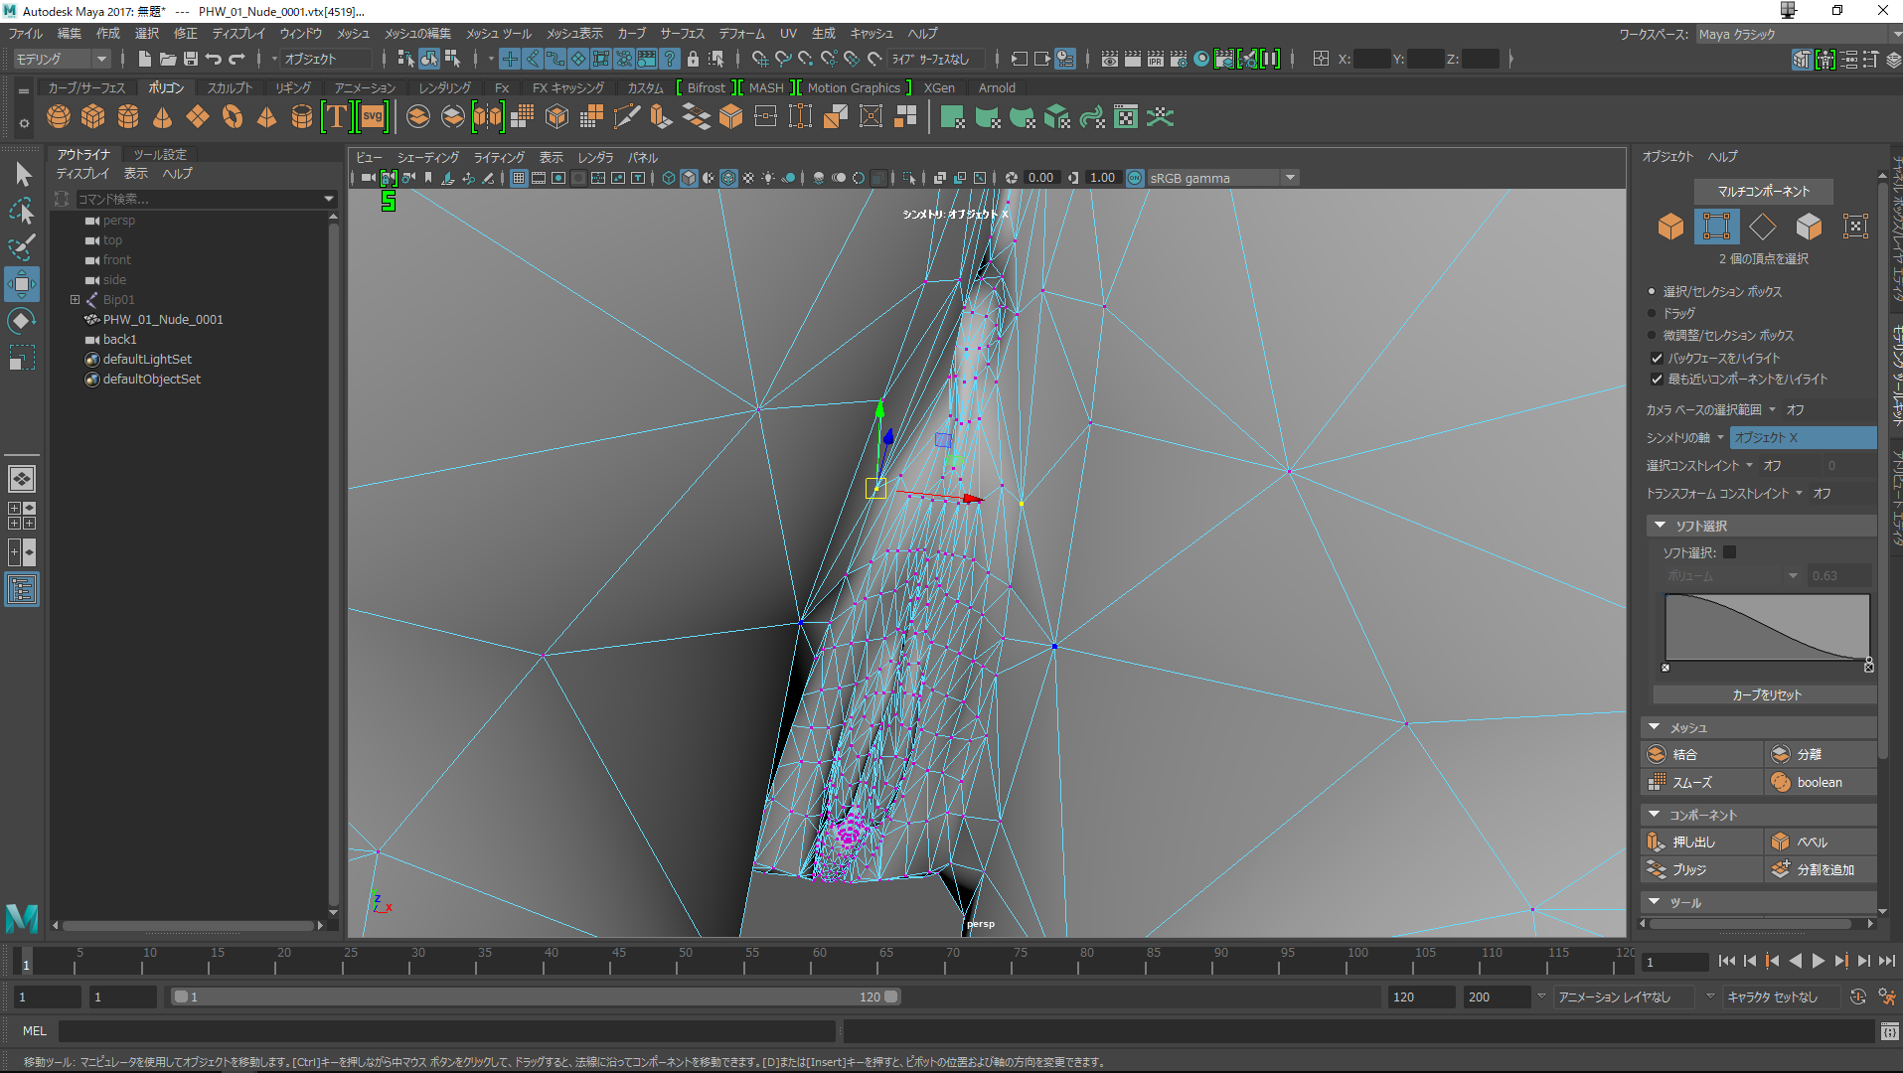
Task: Expand the Bip01 node in outliner
Action: pos(75,300)
